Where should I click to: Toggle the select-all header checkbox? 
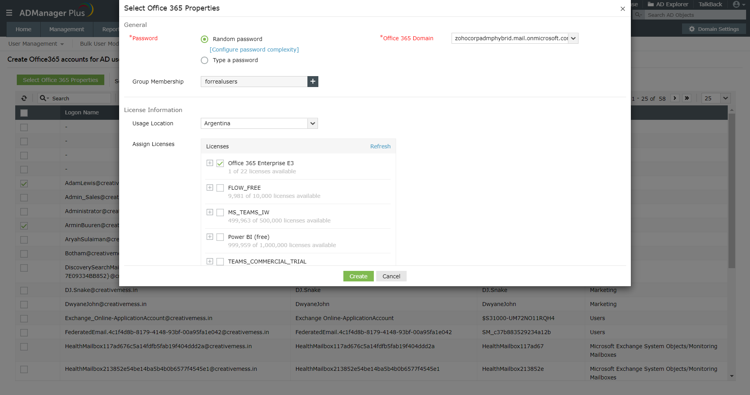24,113
